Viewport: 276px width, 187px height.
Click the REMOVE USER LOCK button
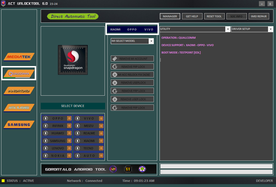tap(132, 99)
